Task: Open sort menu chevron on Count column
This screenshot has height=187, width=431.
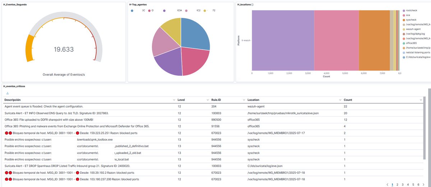Action: click(x=420, y=99)
